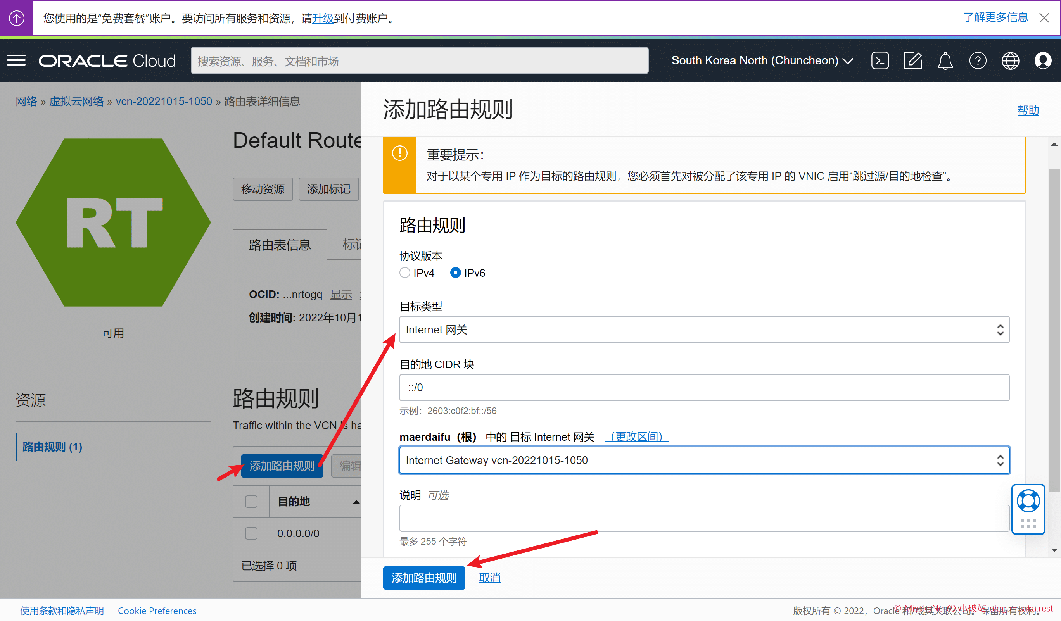
Task: Open the Internet Gateway vcn-20221015-1050 dropdown
Action: tap(704, 460)
